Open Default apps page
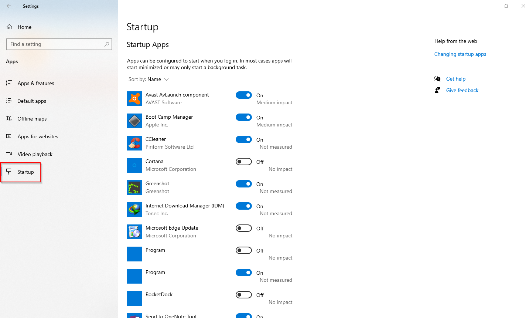The image size is (529, 318). click(x=32, y=101)
